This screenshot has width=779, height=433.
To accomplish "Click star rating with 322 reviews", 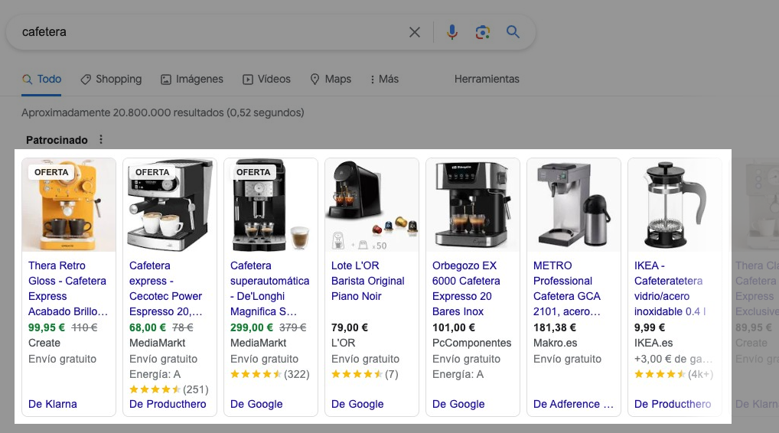I will [270, 374].
